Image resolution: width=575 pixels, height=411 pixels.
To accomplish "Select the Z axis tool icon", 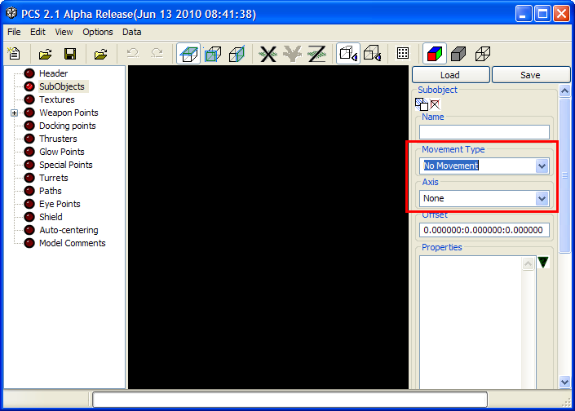I will click(x=316, y=54).
